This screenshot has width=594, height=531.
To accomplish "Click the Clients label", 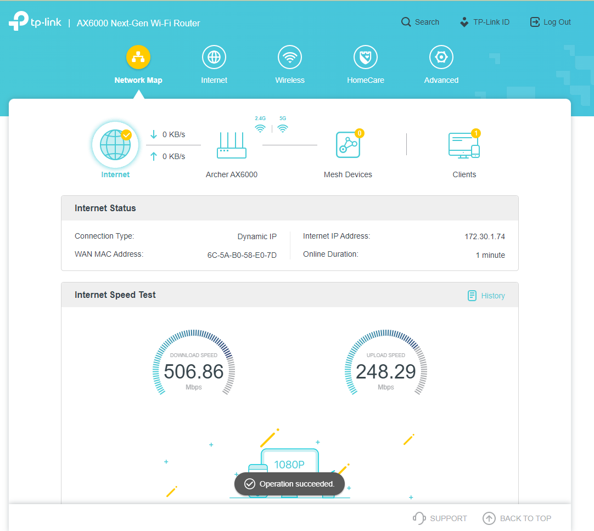I will [x=464, y=174].
